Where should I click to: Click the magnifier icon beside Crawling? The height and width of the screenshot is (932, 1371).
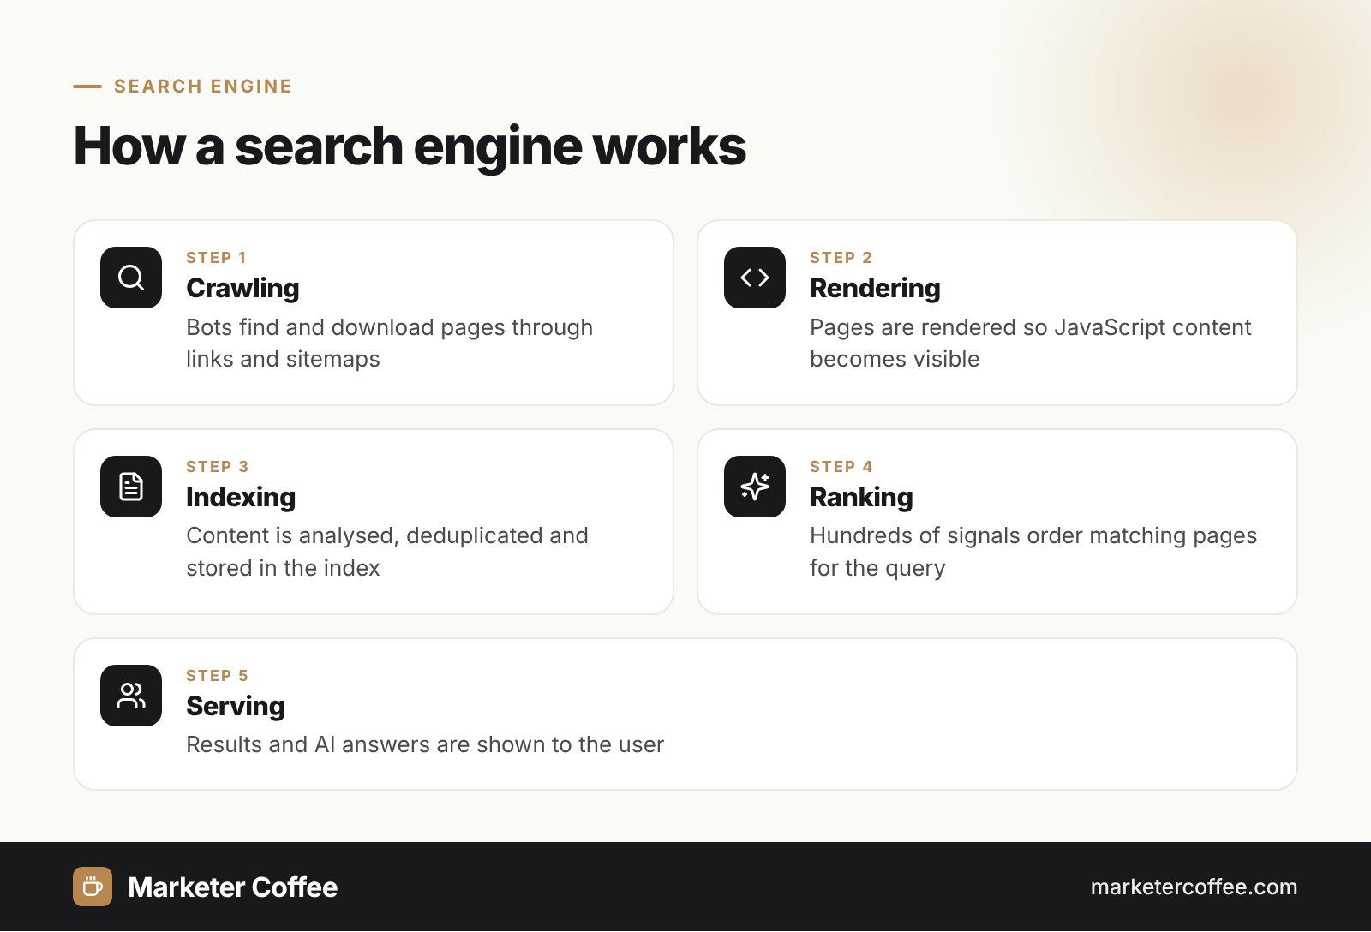pos(131,278)
